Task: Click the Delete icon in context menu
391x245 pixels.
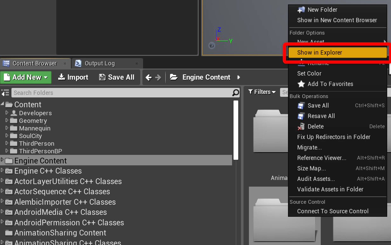Action: click(x=301, y=127)
